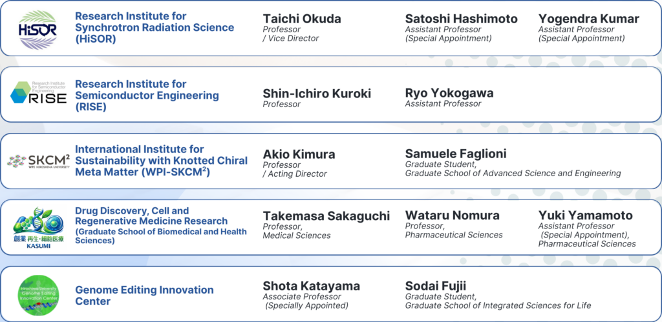
Task: Open Research Institute for Semiconductor Engineering link
Action: pos(147,95)
